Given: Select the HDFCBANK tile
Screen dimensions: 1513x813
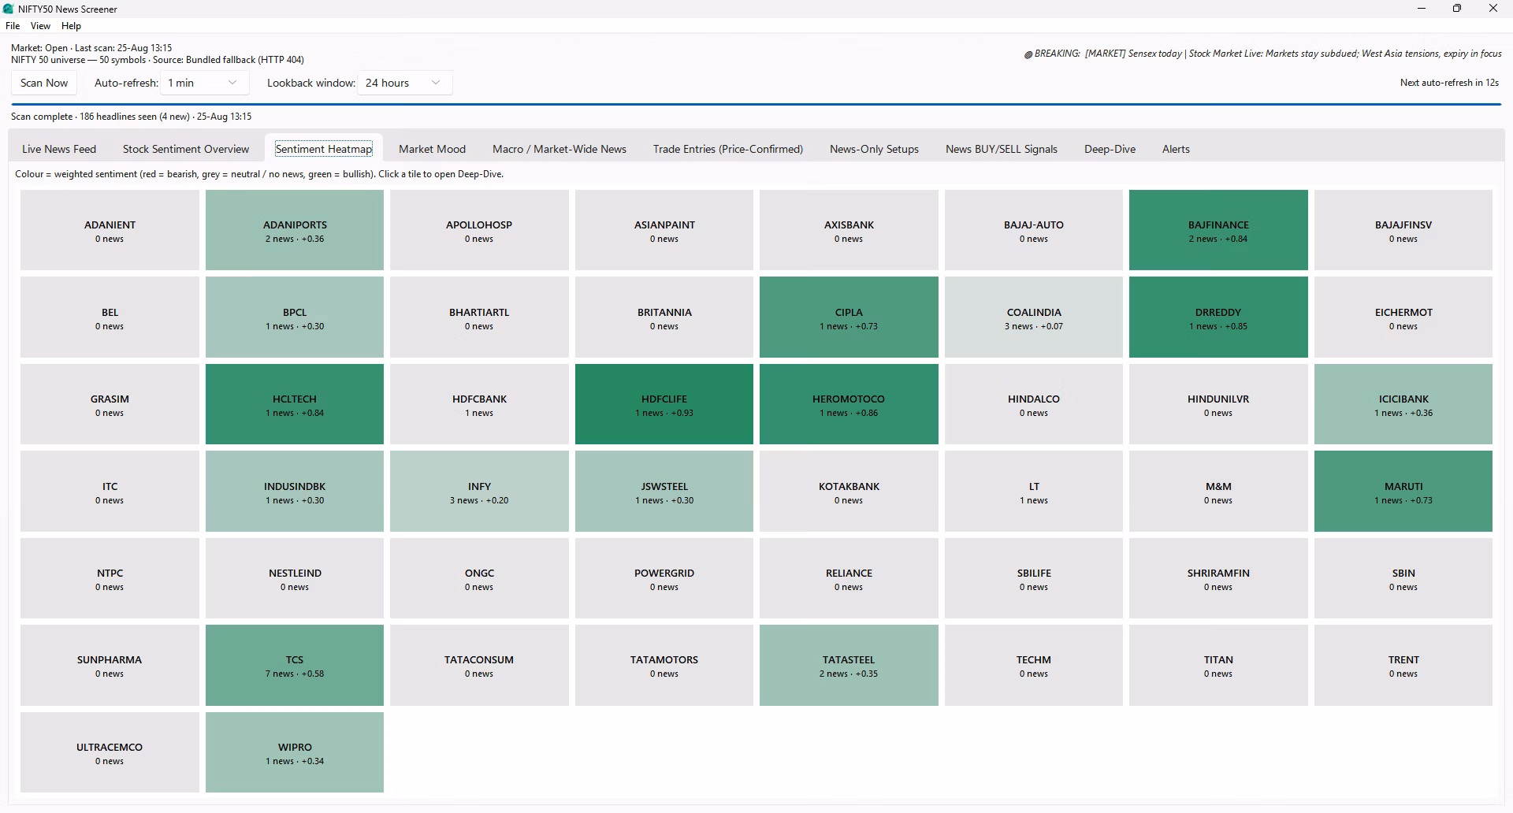Looking at the screenshot, I should (479, 404).
